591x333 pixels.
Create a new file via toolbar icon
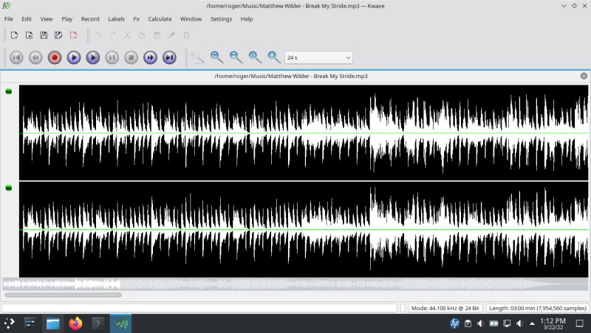(x=14, y=35)
